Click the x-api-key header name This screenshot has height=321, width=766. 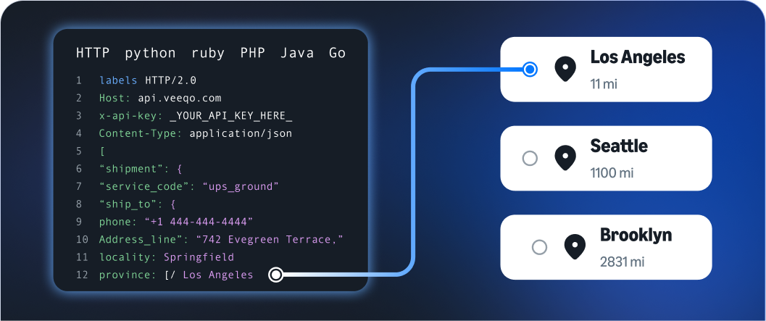(131, 116)
